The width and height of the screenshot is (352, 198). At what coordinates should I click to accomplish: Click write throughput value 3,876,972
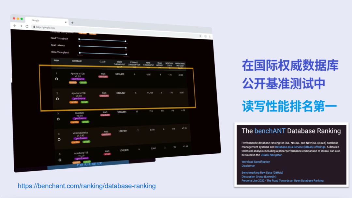coord(120,74)
